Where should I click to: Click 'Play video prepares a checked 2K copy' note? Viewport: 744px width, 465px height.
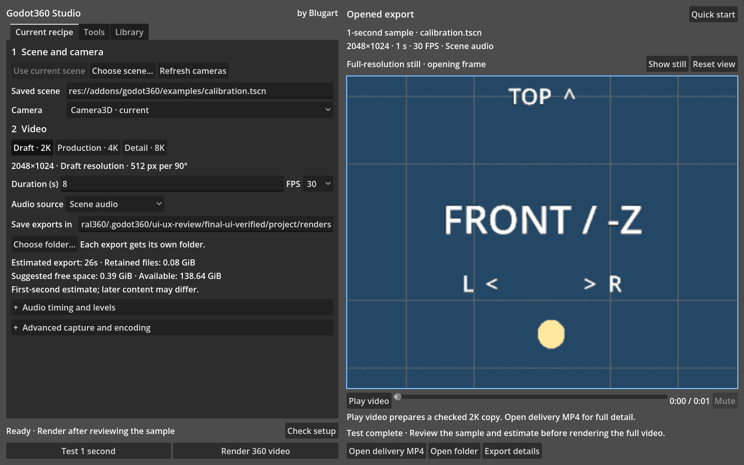click(491, 417)
